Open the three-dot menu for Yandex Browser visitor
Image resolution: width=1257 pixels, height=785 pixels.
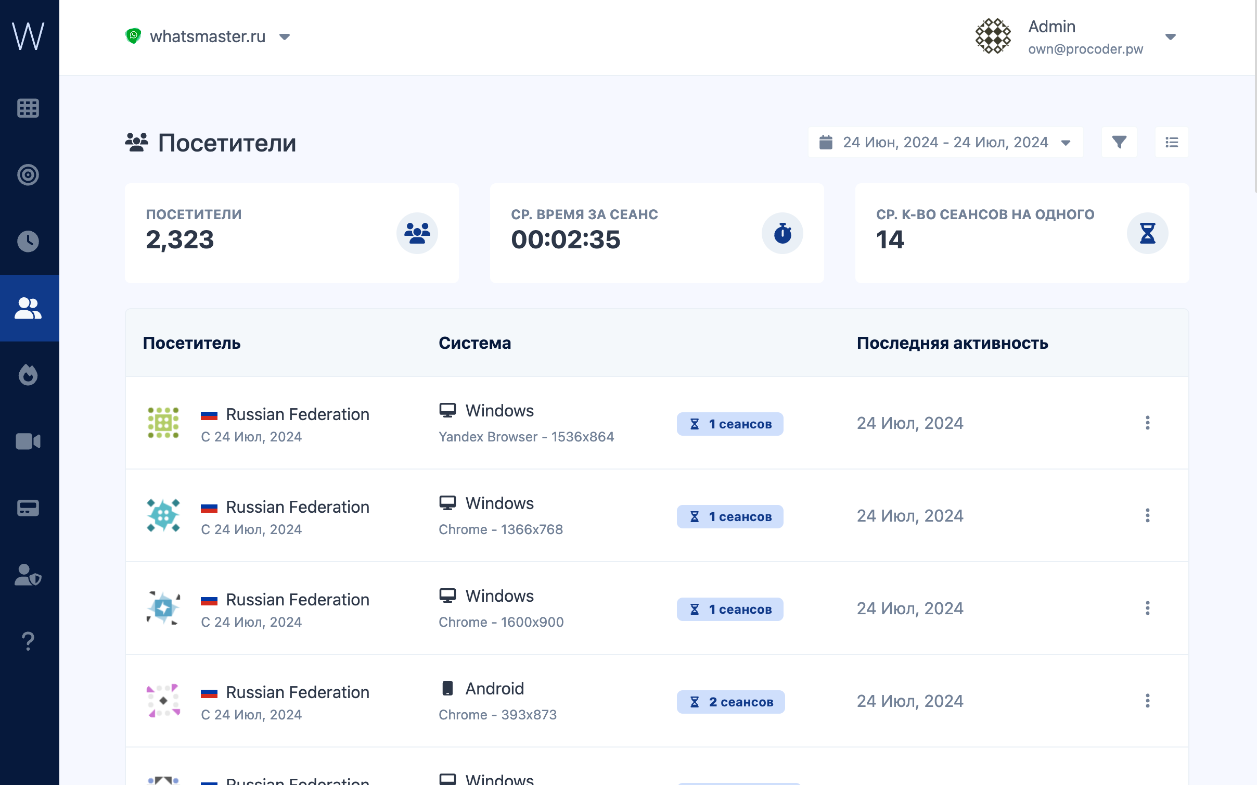[1147, 423]
